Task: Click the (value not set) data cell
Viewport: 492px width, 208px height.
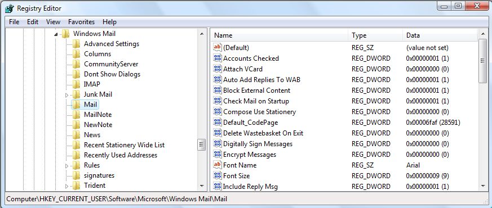Action: click(427, 48)
